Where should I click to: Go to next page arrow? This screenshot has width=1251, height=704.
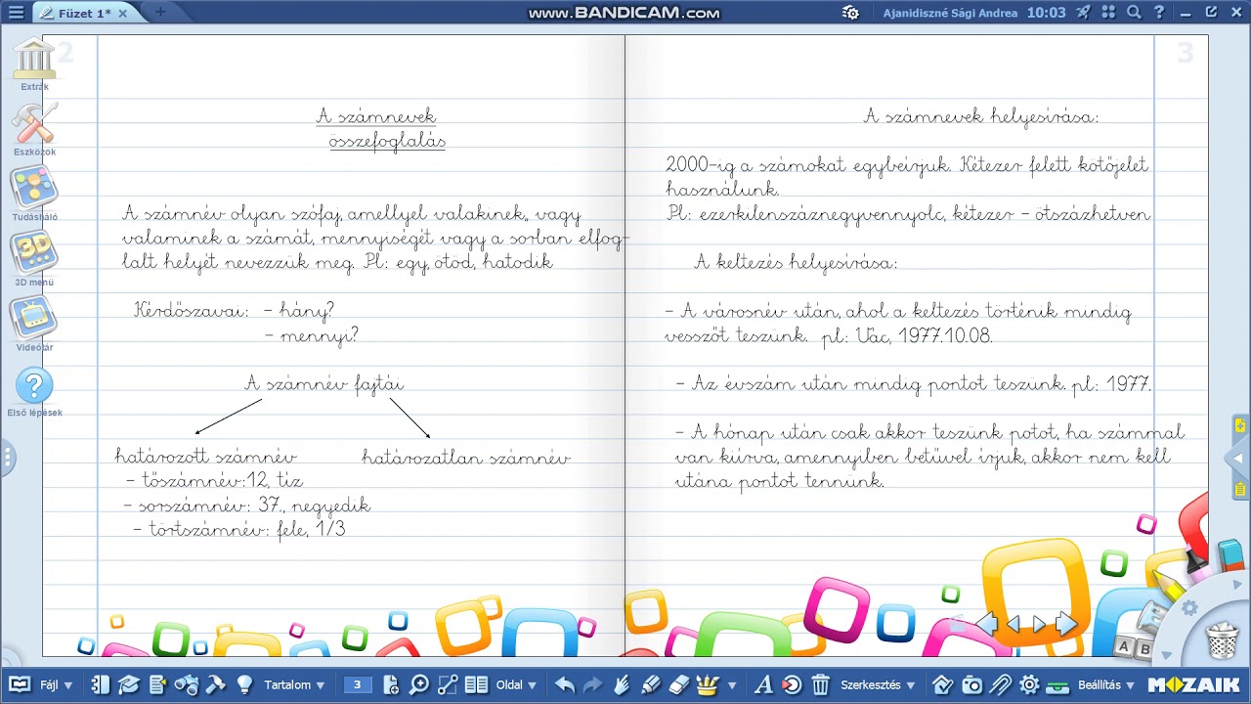(1040, 623)
